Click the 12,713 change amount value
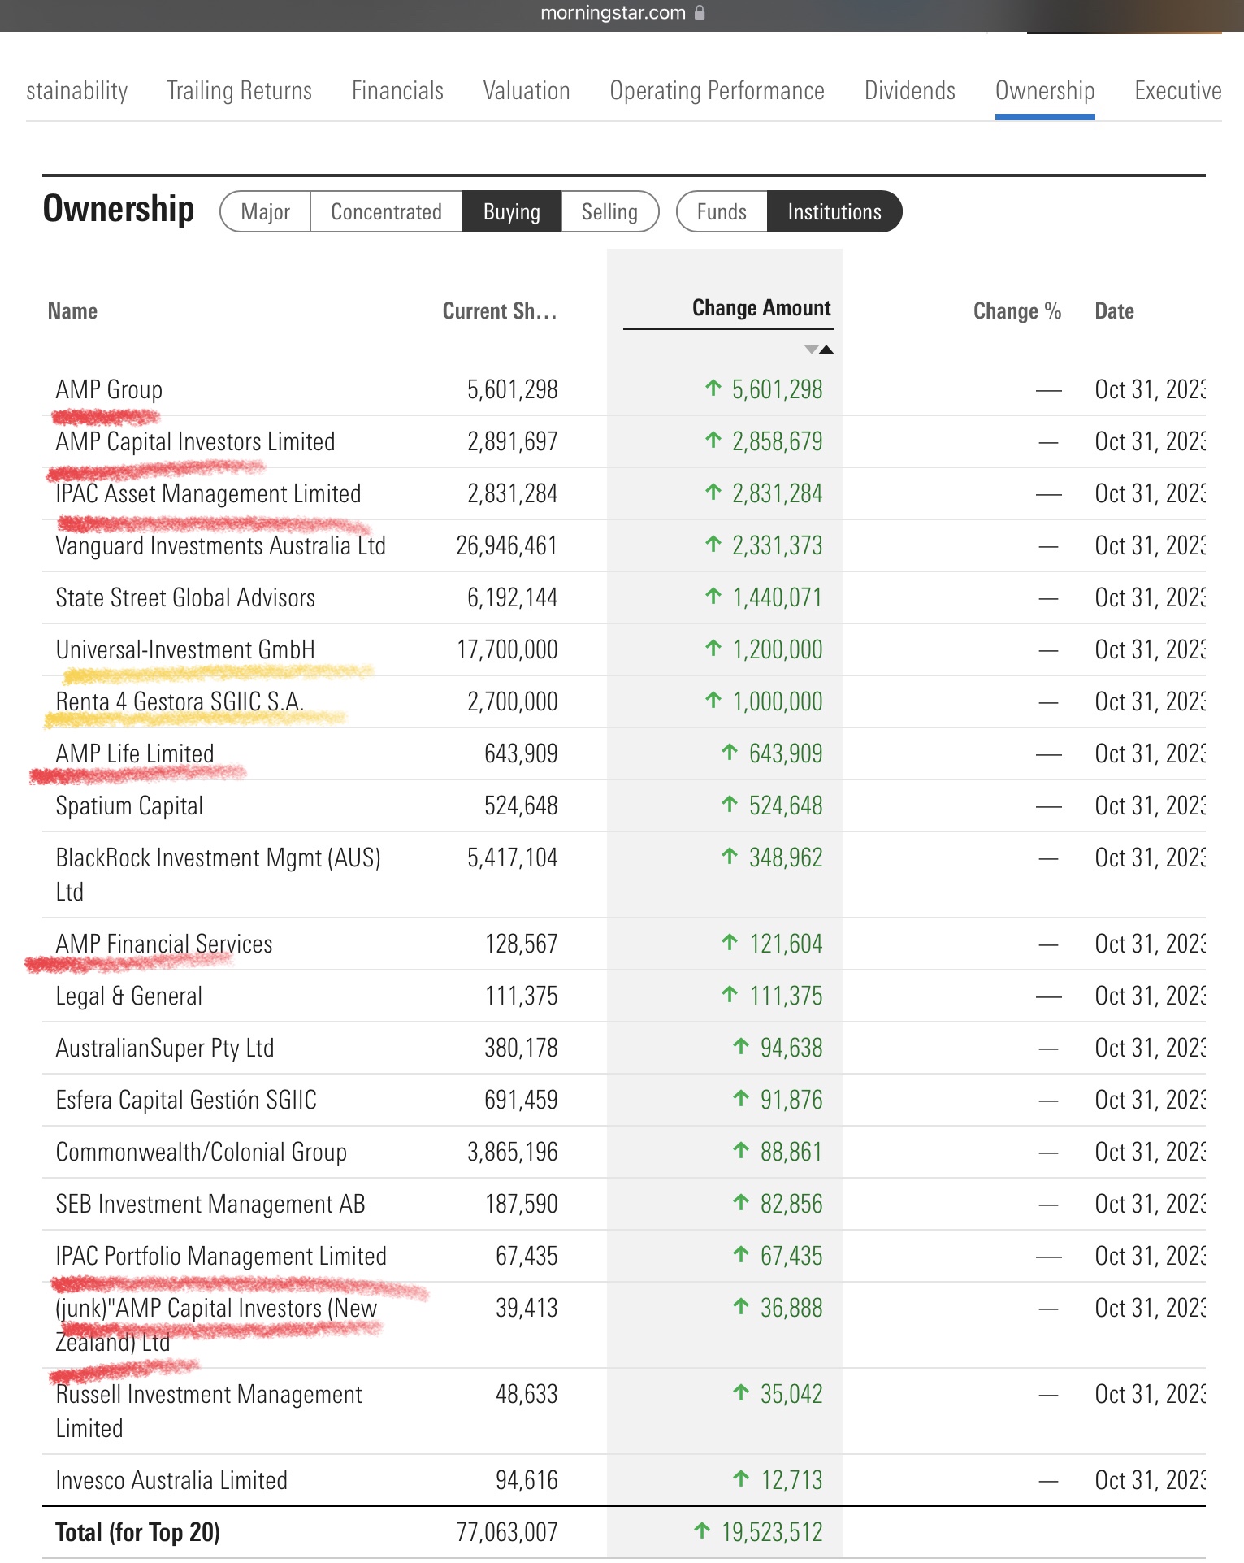 point(791,1480)
